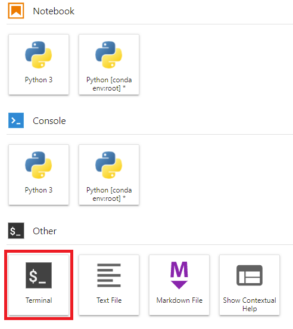Click the orange Notebook section icon
This screenshot has height=329, width=293.
tap(16, 11)
